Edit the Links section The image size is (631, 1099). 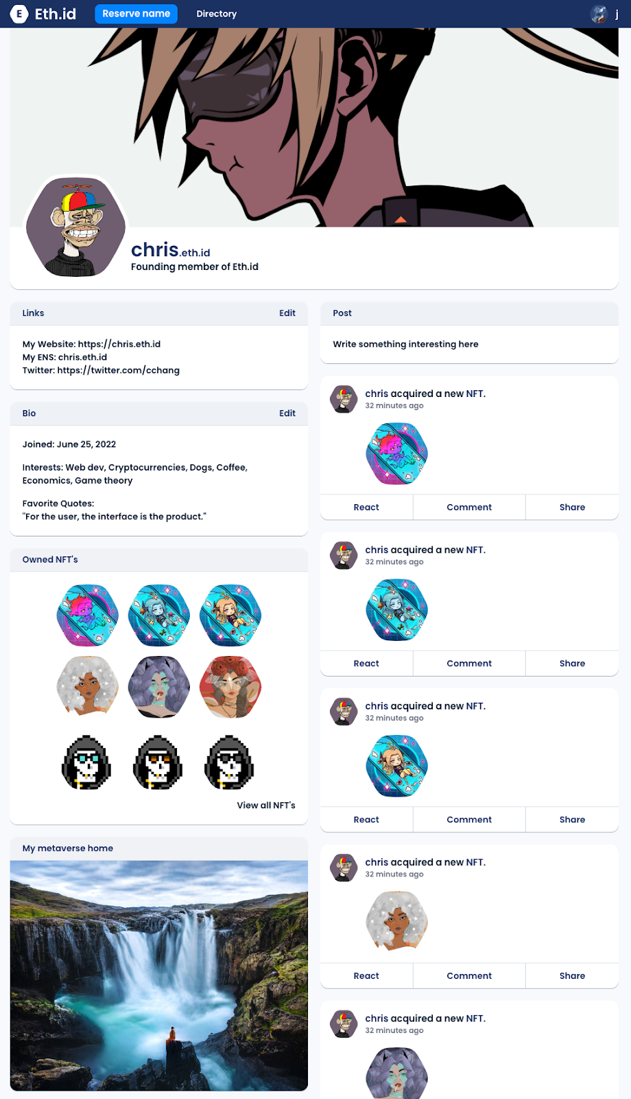click(287, 313)
